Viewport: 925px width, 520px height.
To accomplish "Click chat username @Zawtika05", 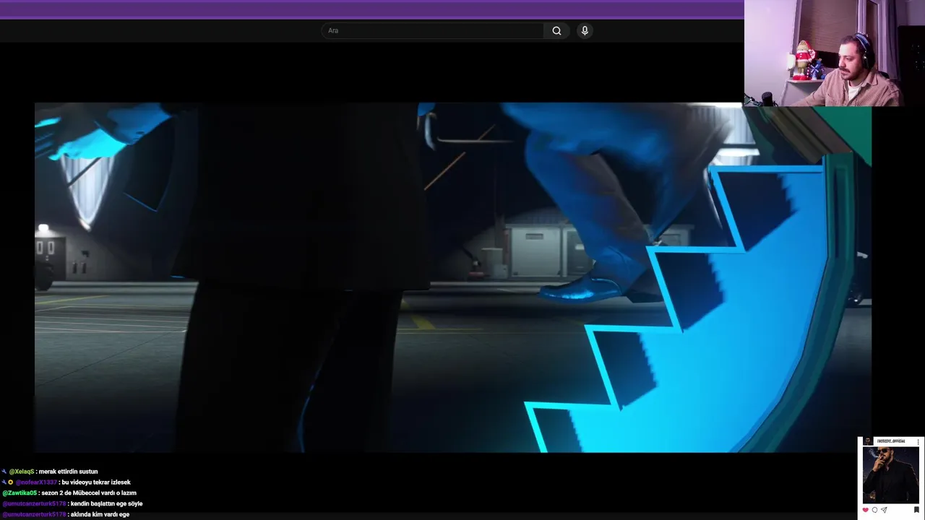I will pyautogui.click(x=20, y=493).
